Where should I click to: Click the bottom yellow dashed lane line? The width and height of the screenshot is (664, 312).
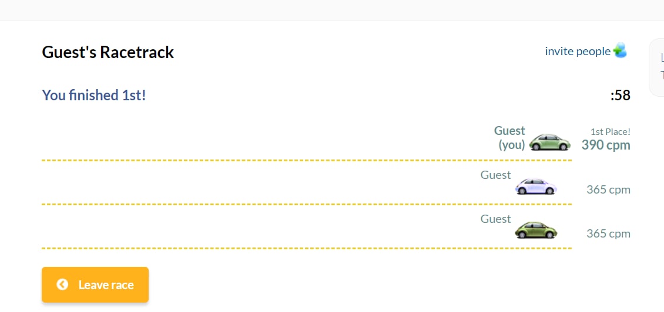[x=307, y=248]
